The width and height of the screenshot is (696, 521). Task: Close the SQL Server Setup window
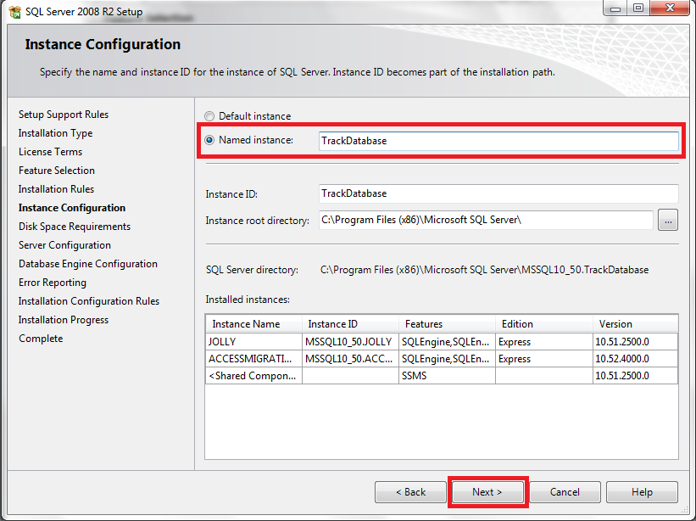(x=671, y=8)
